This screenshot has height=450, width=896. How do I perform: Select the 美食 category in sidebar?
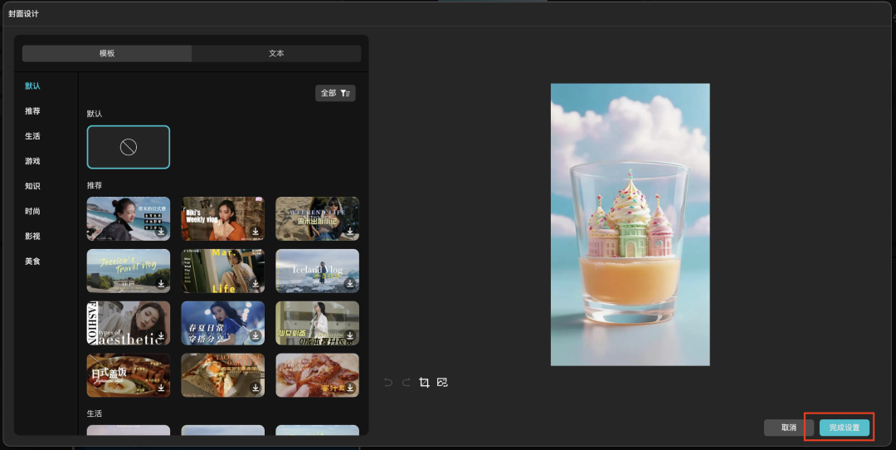32,262
